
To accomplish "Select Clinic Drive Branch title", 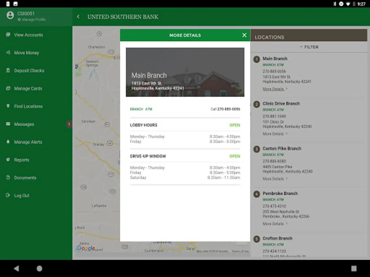I will [x=281, y=103].
